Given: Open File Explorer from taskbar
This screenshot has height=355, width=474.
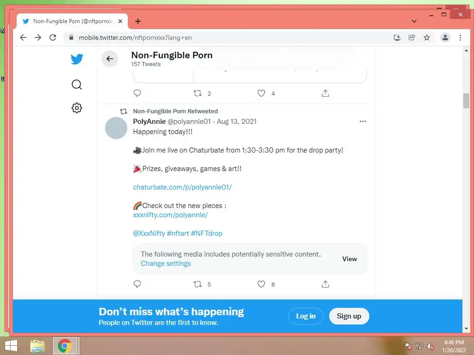Looking at the screenshot, I should click(37, 346).
